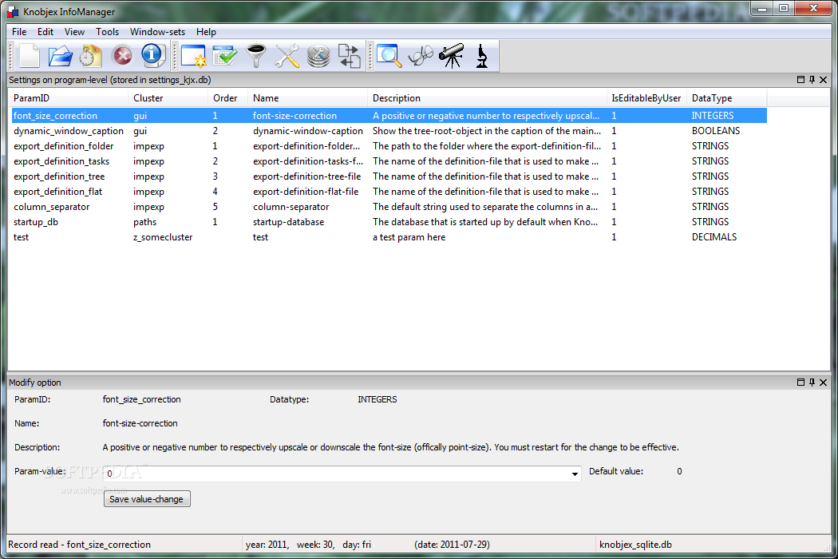Select the export_definition_flat row
The image size is (838, 559).
click(x=389, y=192)
